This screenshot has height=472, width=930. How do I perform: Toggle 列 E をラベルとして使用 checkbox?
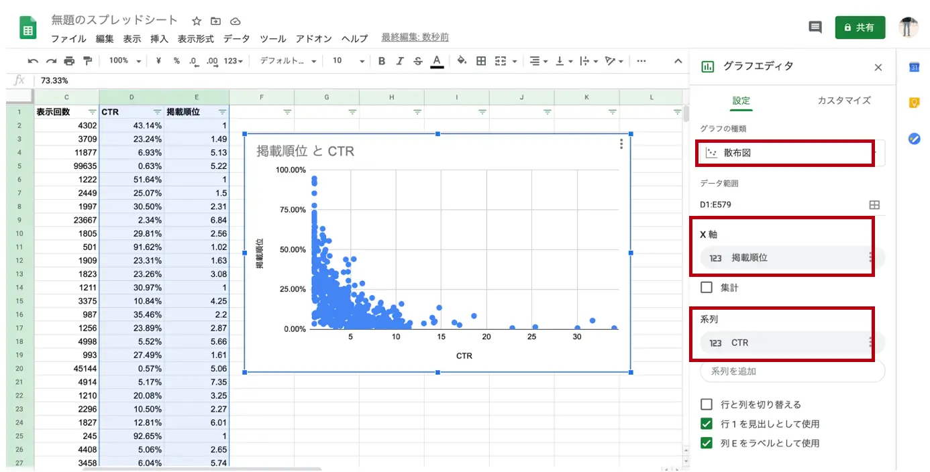click(706, 442)
